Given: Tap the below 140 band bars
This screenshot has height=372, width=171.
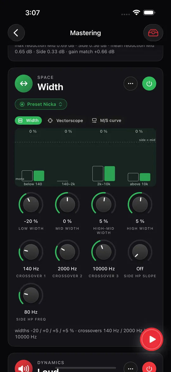Looking at the screenshot, I should 33,176.
